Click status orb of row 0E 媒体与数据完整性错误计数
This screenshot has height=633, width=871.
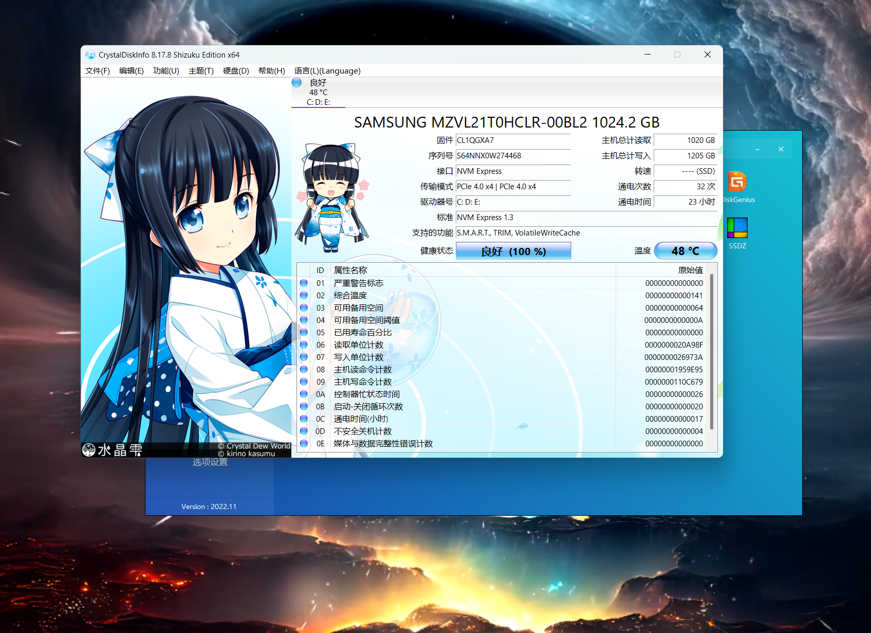pos(304,443)
